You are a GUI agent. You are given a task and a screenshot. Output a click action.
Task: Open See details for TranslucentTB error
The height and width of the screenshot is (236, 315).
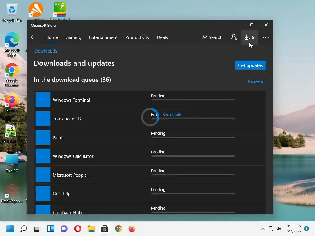point(172,114)
